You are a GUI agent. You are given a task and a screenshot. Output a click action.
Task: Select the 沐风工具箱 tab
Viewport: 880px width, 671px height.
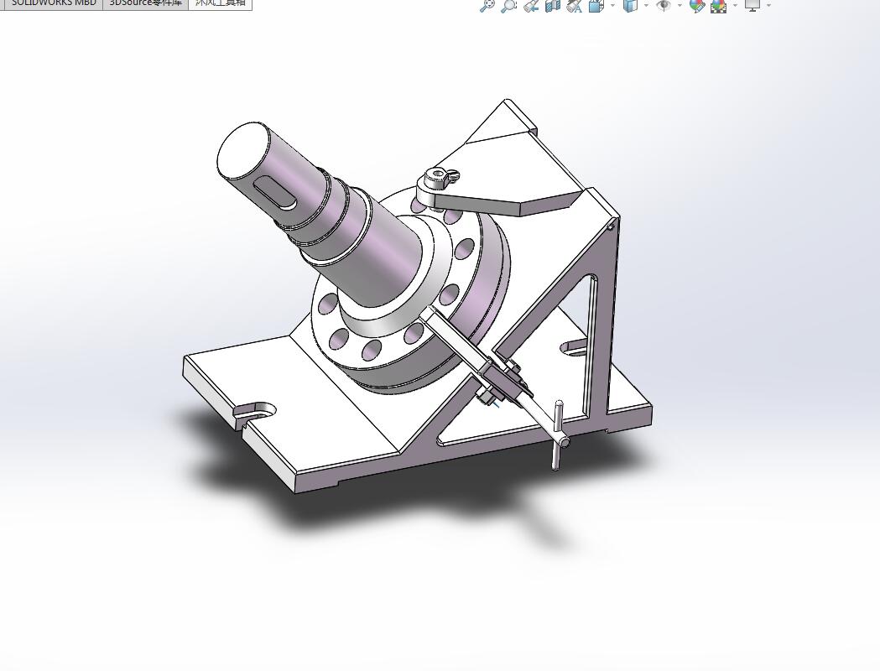tap(220, 3)
